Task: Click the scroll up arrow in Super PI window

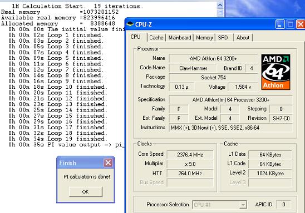Action: (x=220, y=5)
